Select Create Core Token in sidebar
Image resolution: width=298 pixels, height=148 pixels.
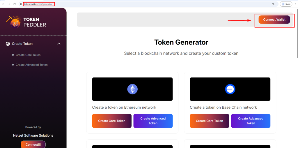pyautogui.click(x=28, y=55)
